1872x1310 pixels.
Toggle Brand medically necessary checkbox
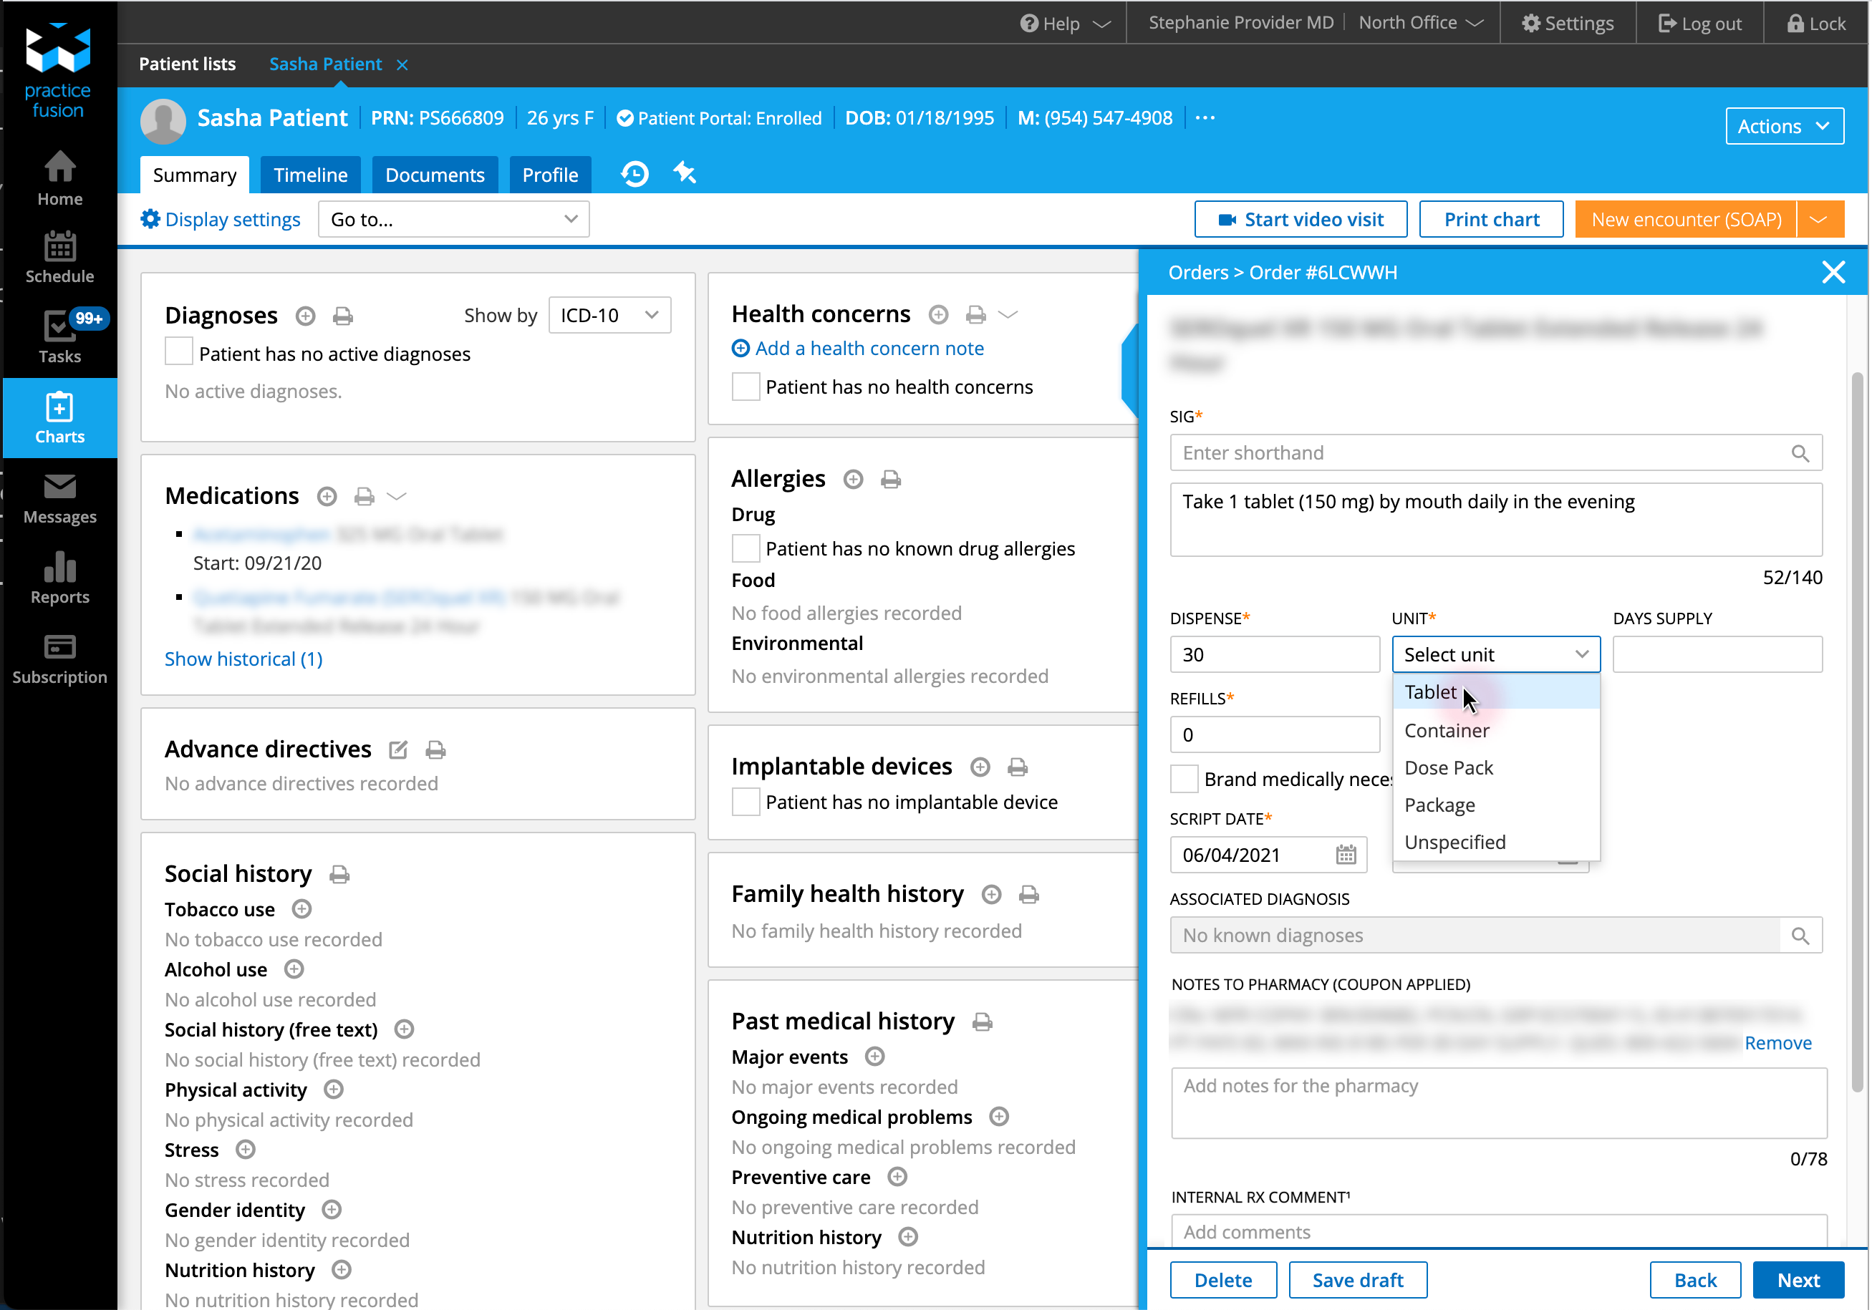[1184, 780]
